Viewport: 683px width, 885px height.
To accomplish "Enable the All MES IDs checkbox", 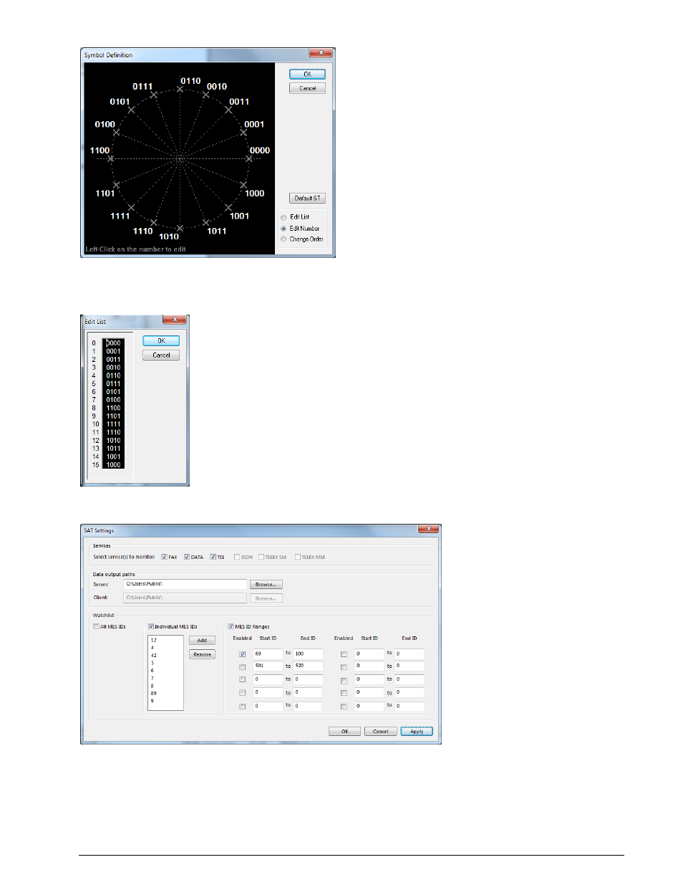I will 97,626.
